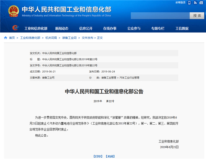This screenshot has width=206, height=159.
Task: Open the 信息公开 navigation menu
Action: pos(86,28)
